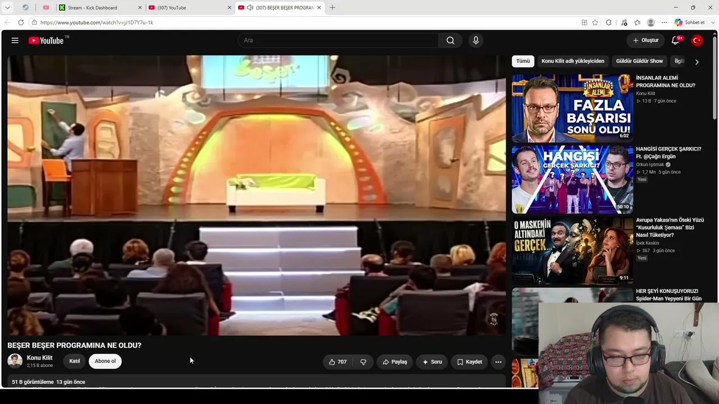Image resolution: width=719 pixels, height=404 pixels.
Task: Open the tab actions dropdown
Action: click(7, 8)
